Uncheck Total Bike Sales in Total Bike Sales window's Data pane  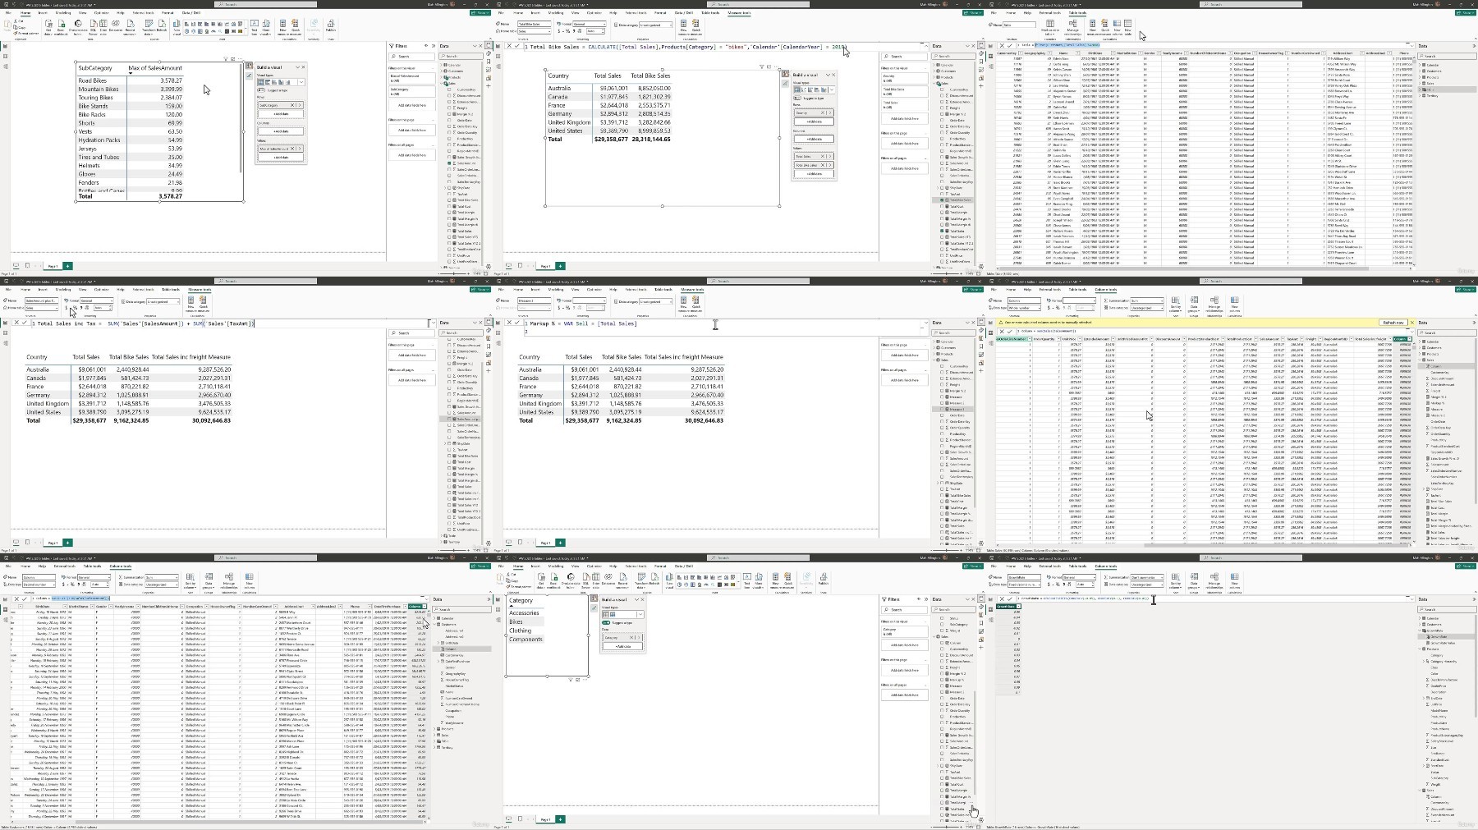click(943, 200)
